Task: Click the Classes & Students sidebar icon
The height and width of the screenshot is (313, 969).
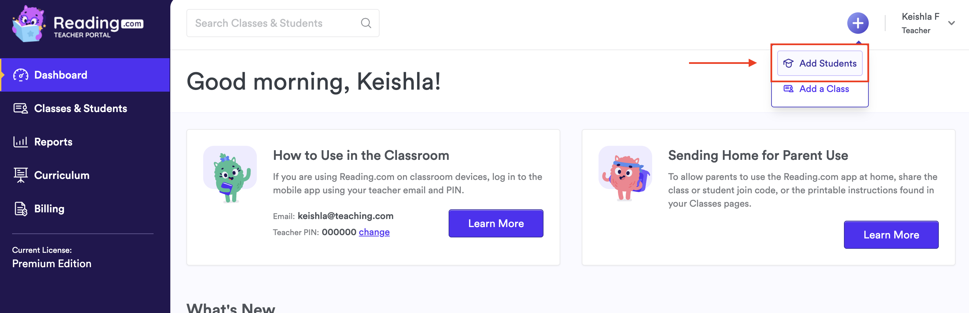Action: coord(21,108)
